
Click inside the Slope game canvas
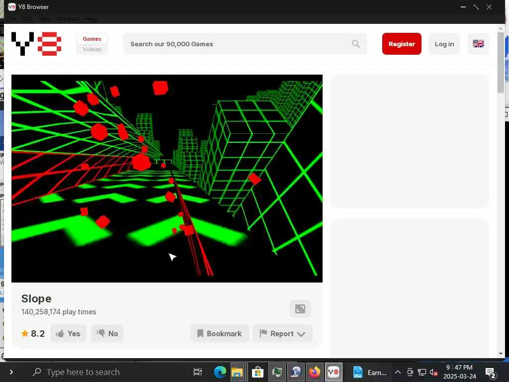tap(167, 179)
